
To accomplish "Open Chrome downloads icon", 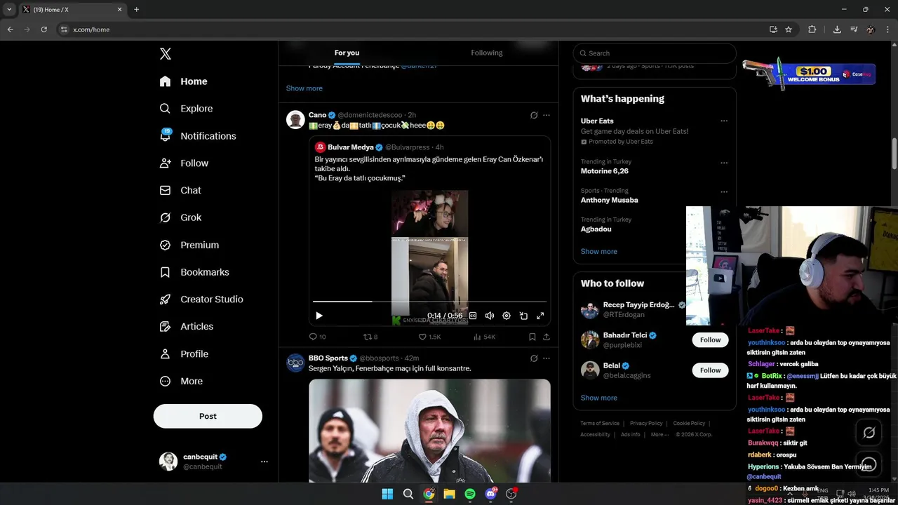I will (837, 29).
